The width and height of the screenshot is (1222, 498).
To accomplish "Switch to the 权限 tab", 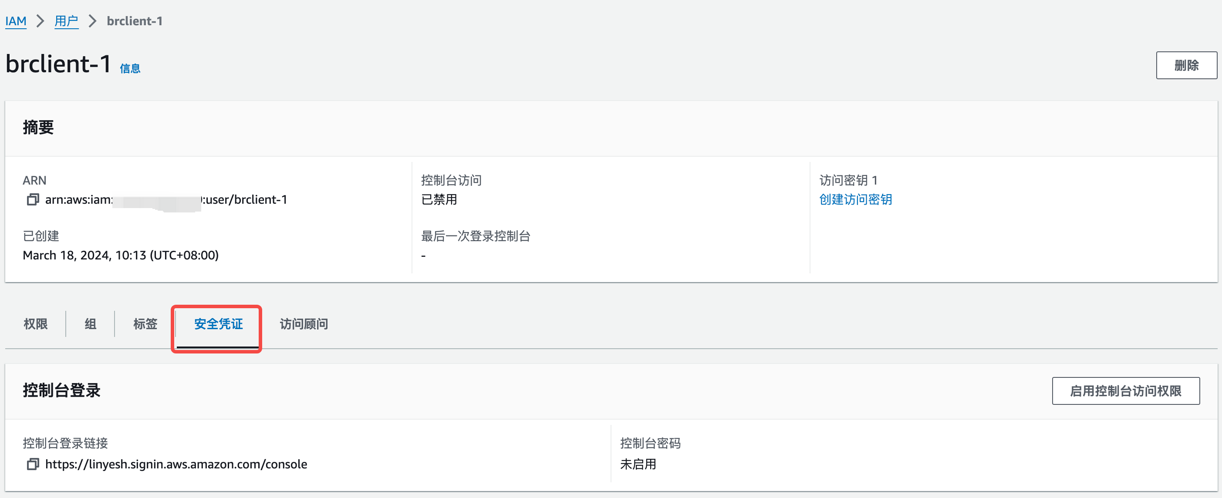I will coord(36,324).
